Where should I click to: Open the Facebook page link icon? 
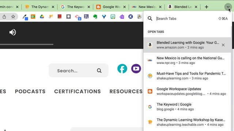[x=122, y=69]
